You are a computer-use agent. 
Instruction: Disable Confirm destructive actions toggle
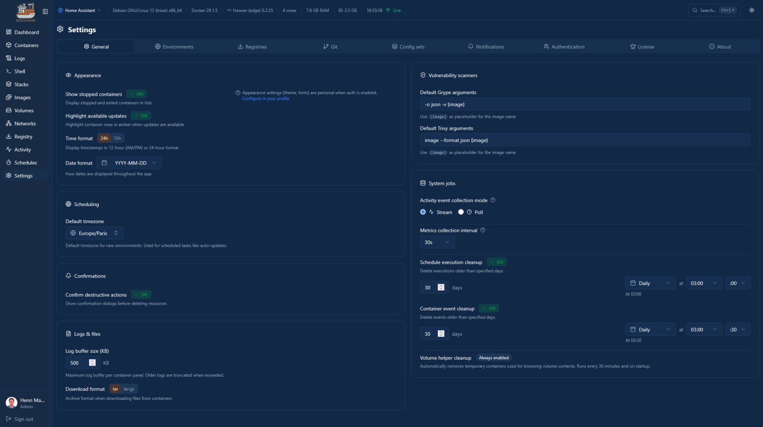[141, 295]
